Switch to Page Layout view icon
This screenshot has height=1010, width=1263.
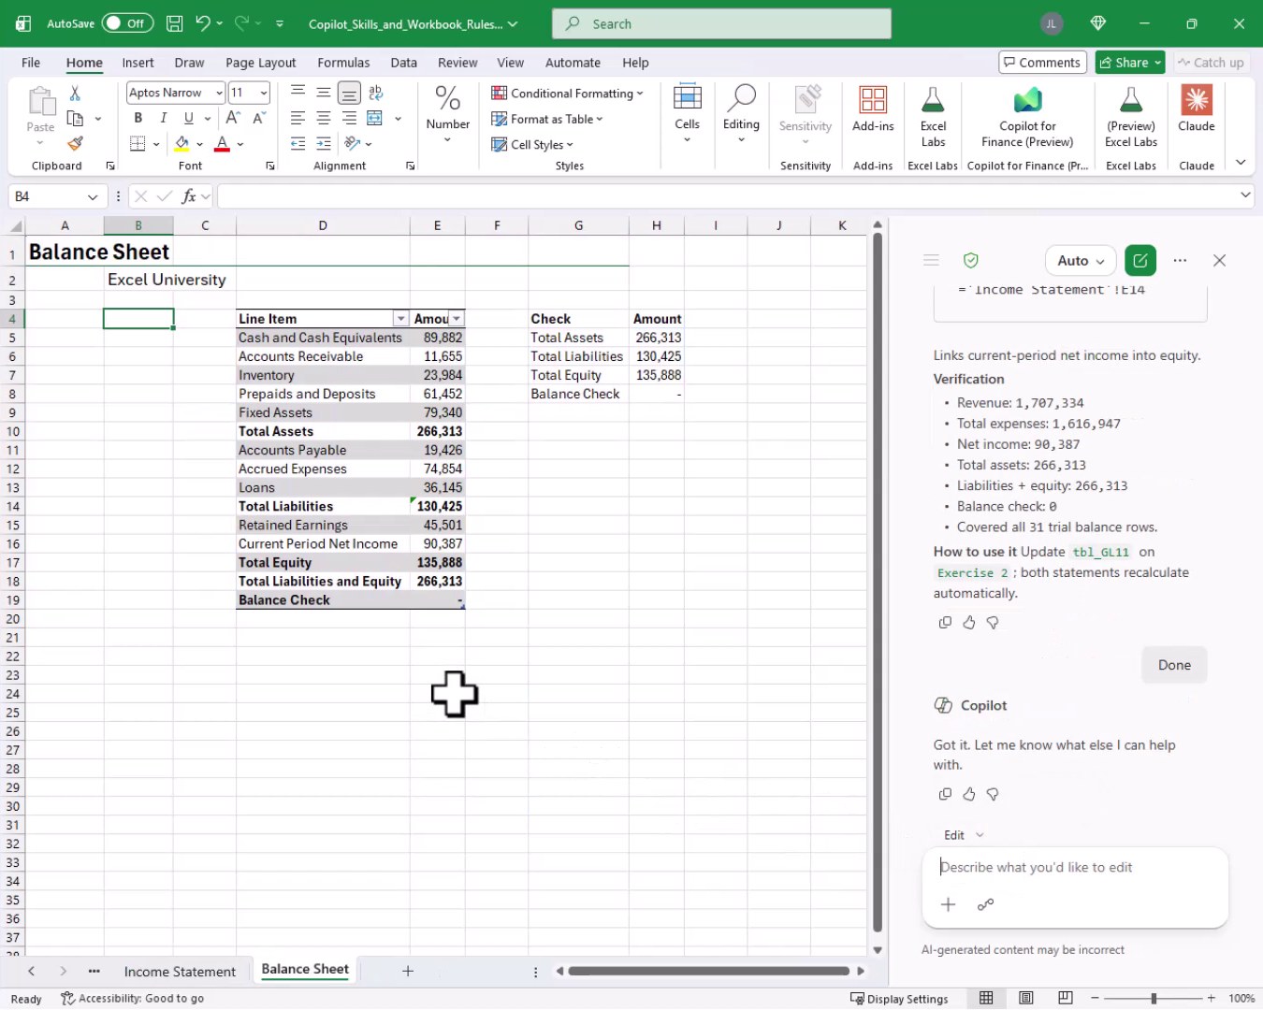click(1025, 999)
